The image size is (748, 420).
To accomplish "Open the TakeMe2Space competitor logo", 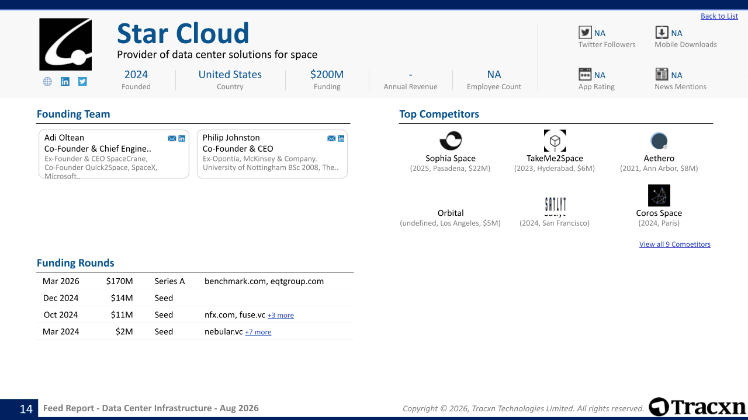I will [x=555, y=141].
